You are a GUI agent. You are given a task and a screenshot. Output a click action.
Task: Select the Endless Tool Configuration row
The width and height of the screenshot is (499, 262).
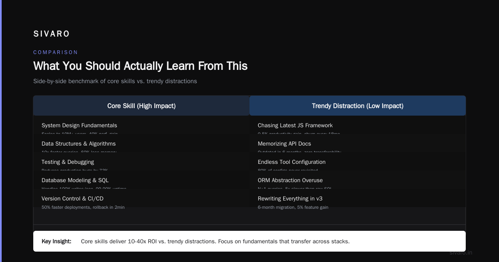tap(358, 161)
